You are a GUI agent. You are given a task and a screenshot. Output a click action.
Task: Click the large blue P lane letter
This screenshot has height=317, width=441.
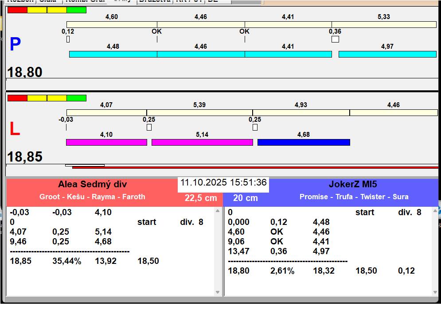pos(15,45)
